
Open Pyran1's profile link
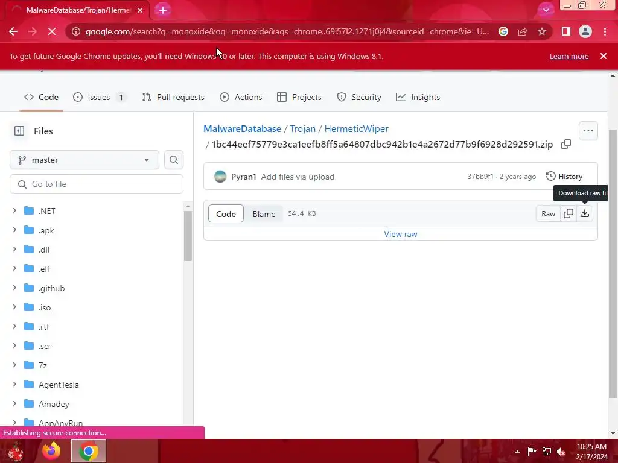244,177
